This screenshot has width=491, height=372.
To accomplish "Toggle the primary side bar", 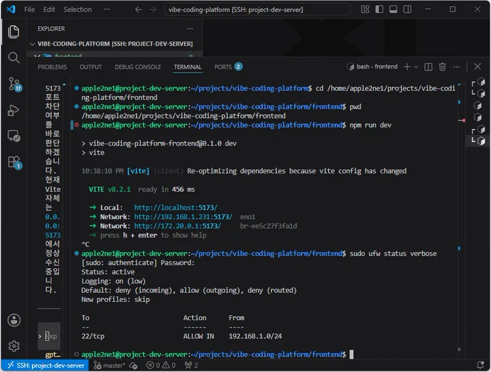I will (x=379, y=9).
